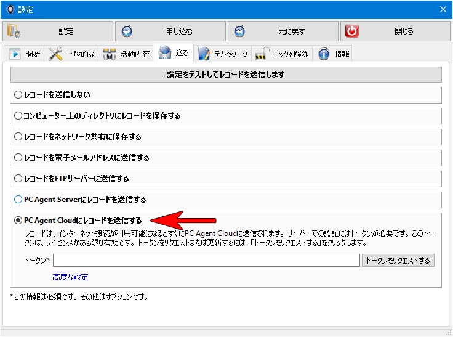Click the 申し込む button label

(x=179, y=31)
